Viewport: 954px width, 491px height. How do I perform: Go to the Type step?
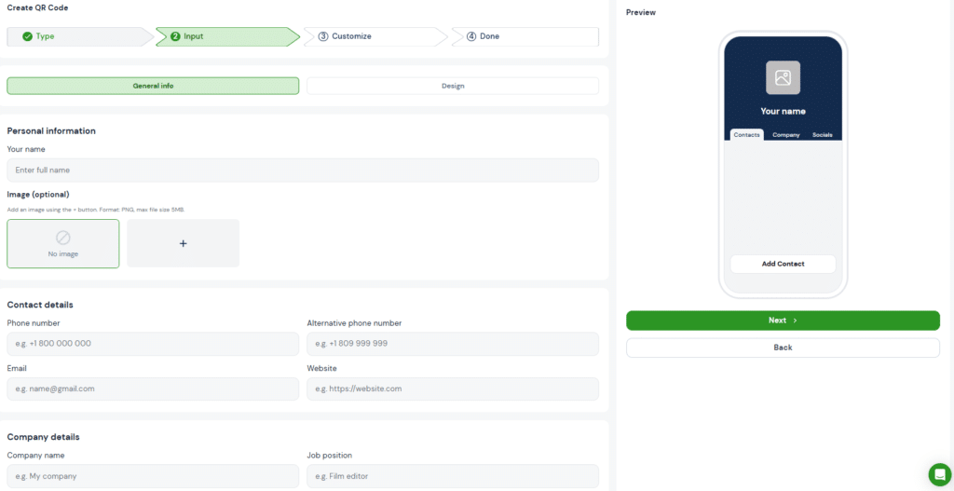click(80, 36)
